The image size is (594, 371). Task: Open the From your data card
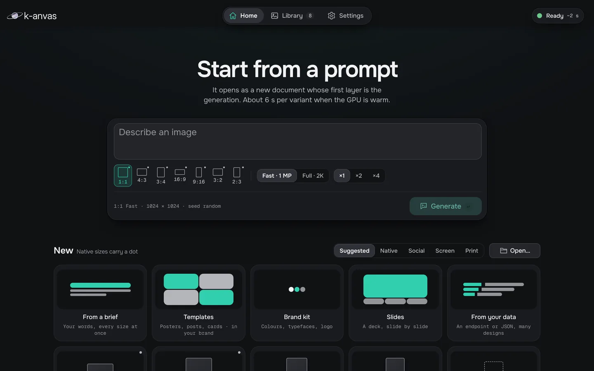(494, 303)
